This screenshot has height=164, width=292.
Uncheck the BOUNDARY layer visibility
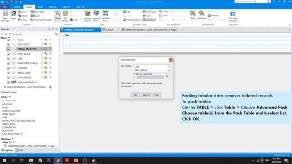9,45
